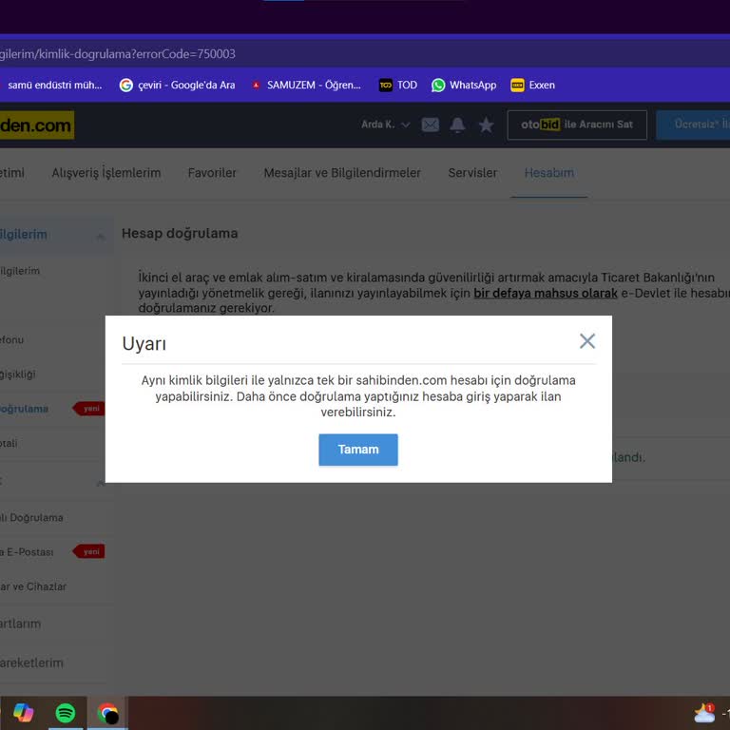Viewport: 730px width, 730px height.
Task: Open çeviri Google'da Ara bookmark
Action: point(178,86)
